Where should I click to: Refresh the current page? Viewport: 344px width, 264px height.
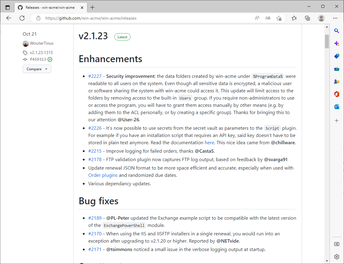(x=22, y=18)
